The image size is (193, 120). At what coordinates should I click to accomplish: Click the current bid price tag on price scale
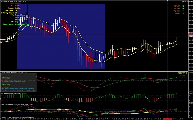(x=191, y=36)
